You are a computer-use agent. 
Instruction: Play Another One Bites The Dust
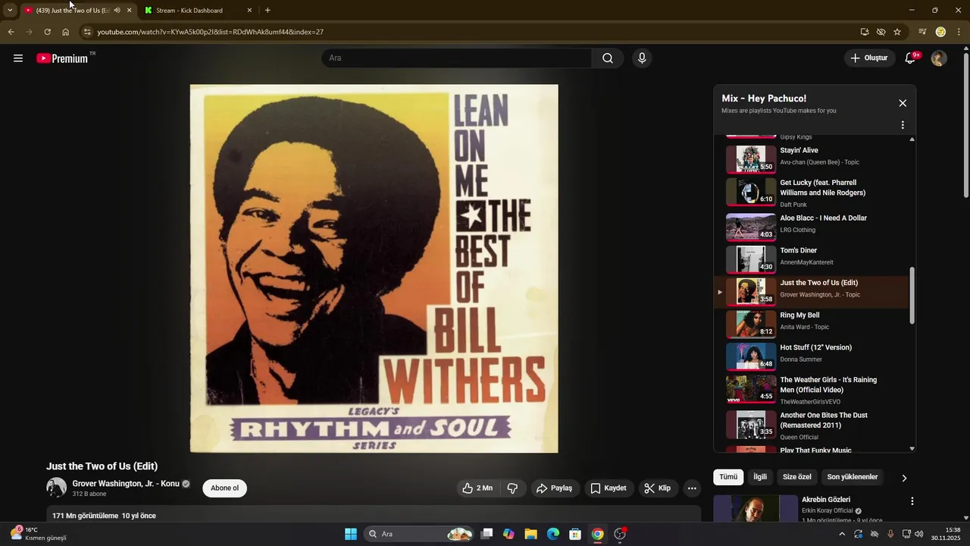click(812, 425)
